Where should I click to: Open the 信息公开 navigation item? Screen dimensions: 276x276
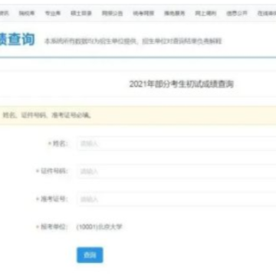pos(237,14)
